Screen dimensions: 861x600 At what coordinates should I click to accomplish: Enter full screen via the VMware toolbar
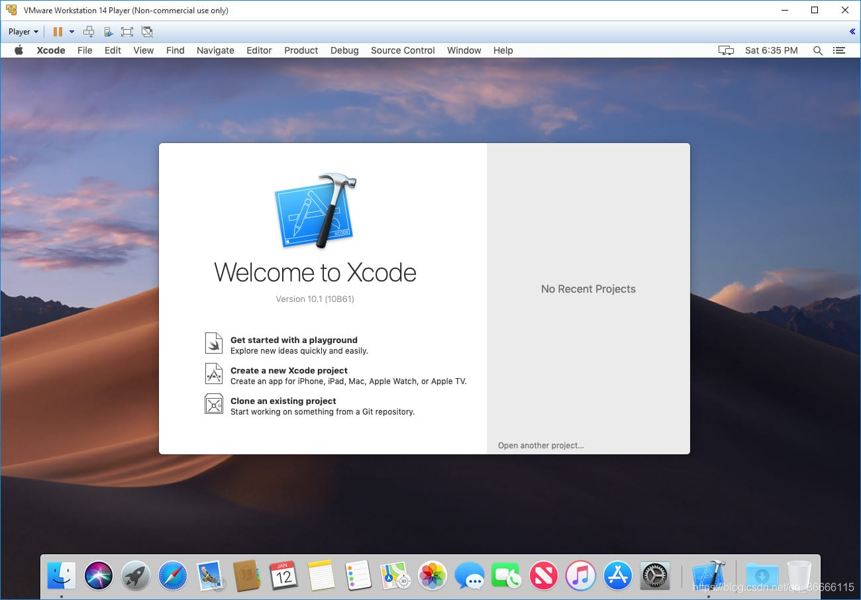(x=126, y=31)
